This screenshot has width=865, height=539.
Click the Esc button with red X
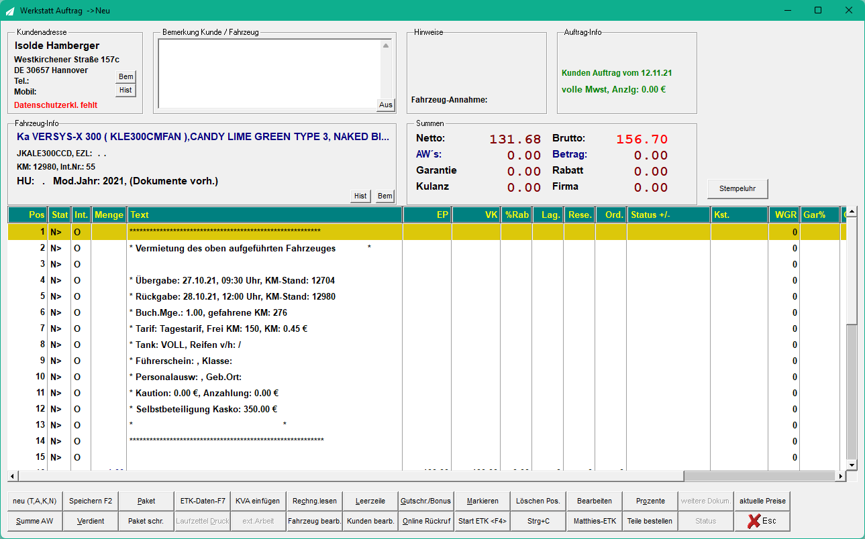[762, 521]
